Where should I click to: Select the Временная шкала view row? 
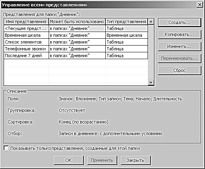point(76,35)
